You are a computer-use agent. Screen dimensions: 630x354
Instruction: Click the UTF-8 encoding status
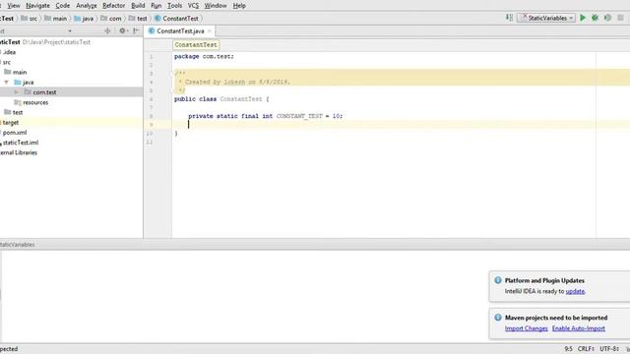pos(610,349)
